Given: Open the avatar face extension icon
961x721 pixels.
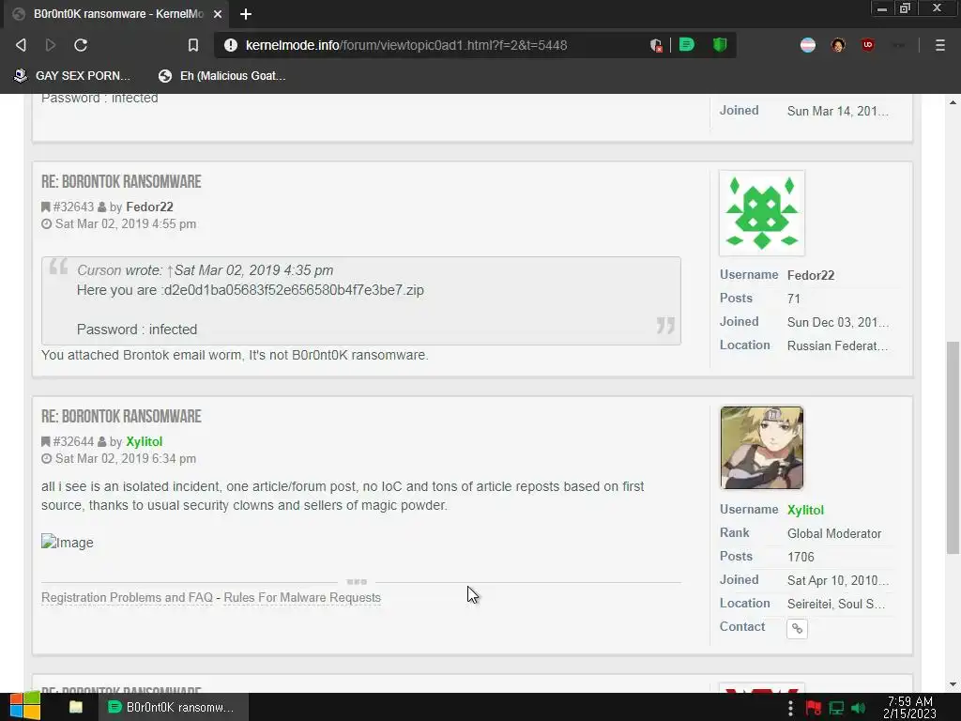Looking at the screenshot, I should (838, 45).
